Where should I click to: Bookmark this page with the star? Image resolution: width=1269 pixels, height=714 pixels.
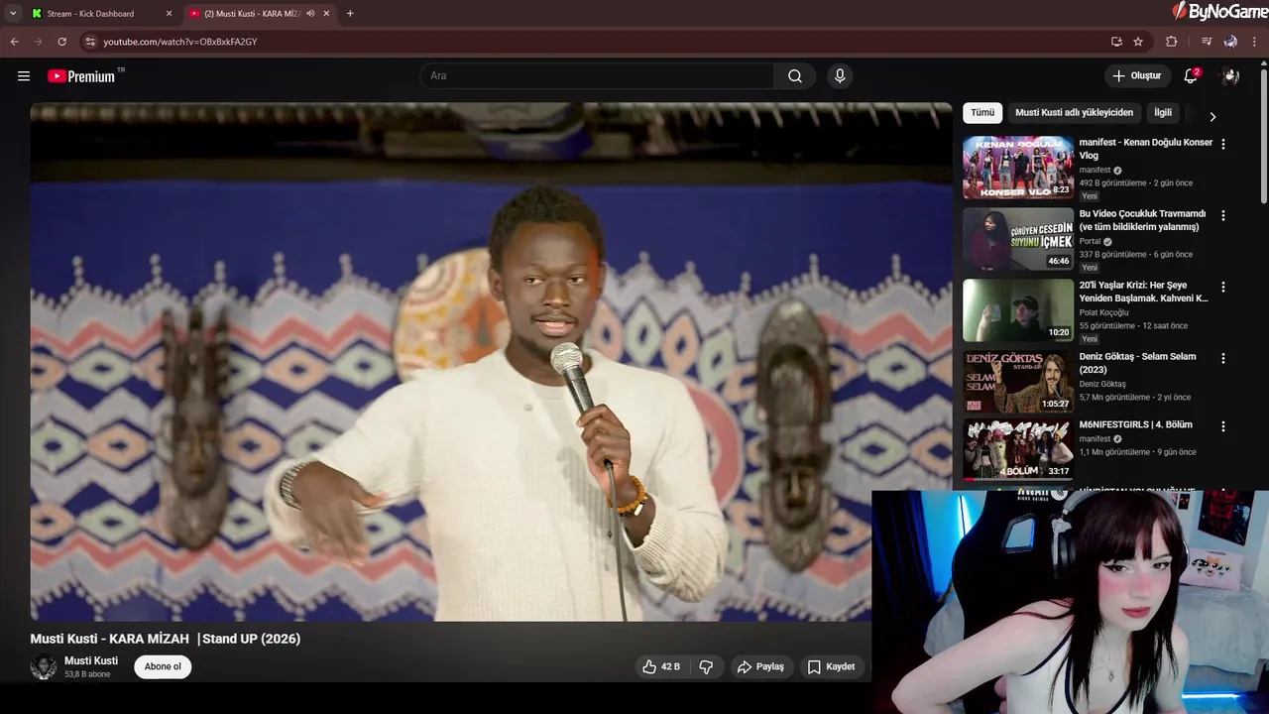(x=1138, y=42)
